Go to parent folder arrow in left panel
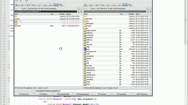The width and height of the screenshot is (188, 105). pyautogui.click(x=16, y=17)
